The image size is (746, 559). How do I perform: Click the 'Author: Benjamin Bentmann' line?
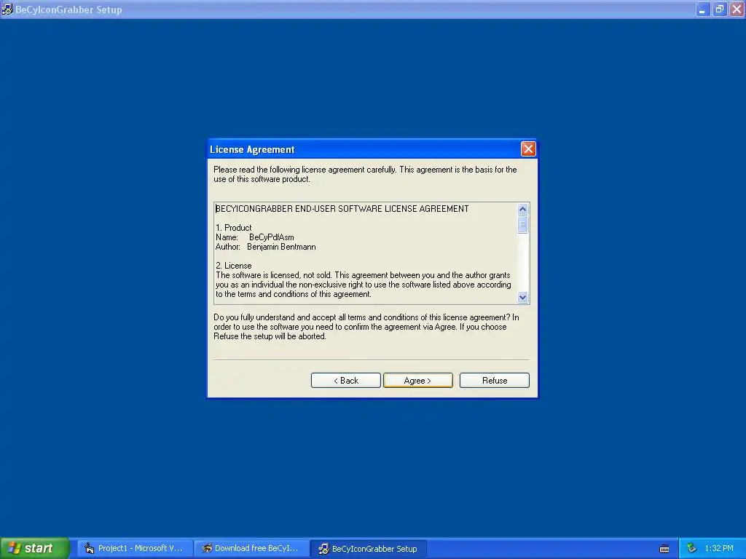point(265,247)
